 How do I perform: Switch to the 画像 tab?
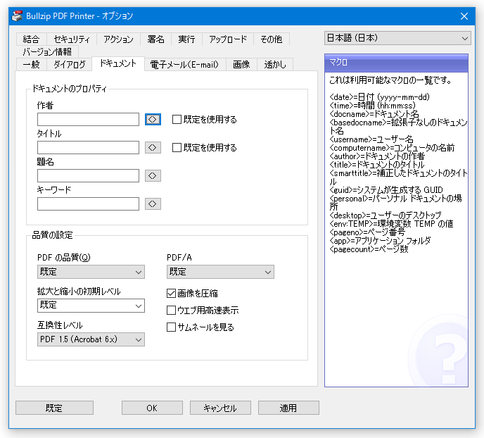[241, 64]
